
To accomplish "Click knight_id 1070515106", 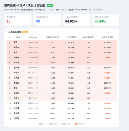I will click(x=33, y=58).
